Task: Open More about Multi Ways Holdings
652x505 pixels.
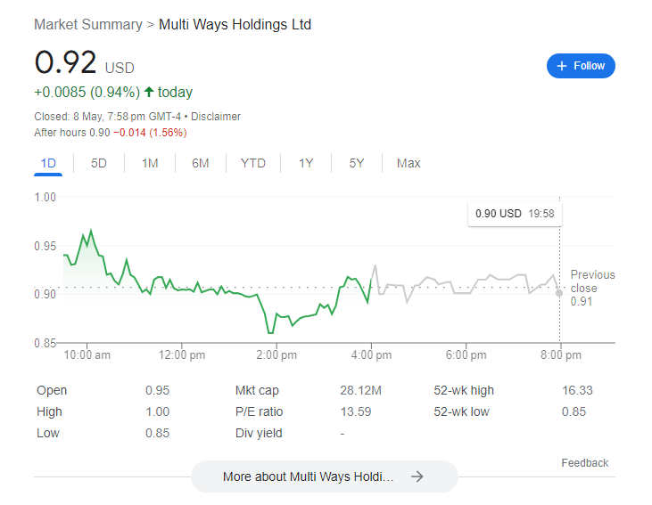Action: click(325, 476)
